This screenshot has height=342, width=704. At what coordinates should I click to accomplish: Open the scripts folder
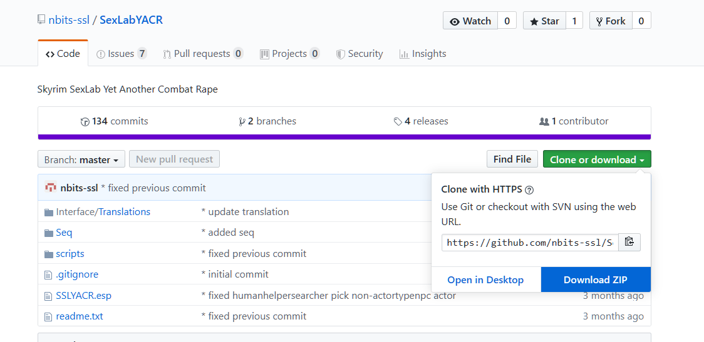[x=70, y=254]
